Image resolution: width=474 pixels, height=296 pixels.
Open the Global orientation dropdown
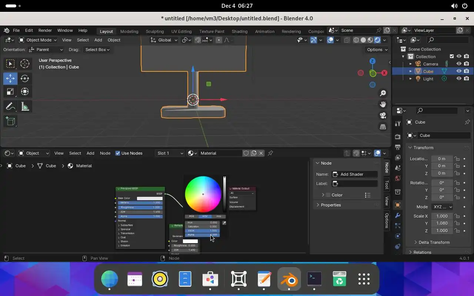(x=164, y=40)
